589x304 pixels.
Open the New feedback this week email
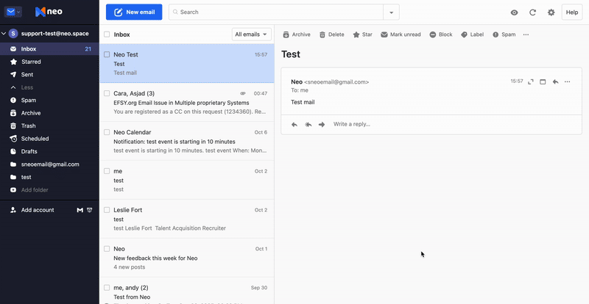click(187, 258)
